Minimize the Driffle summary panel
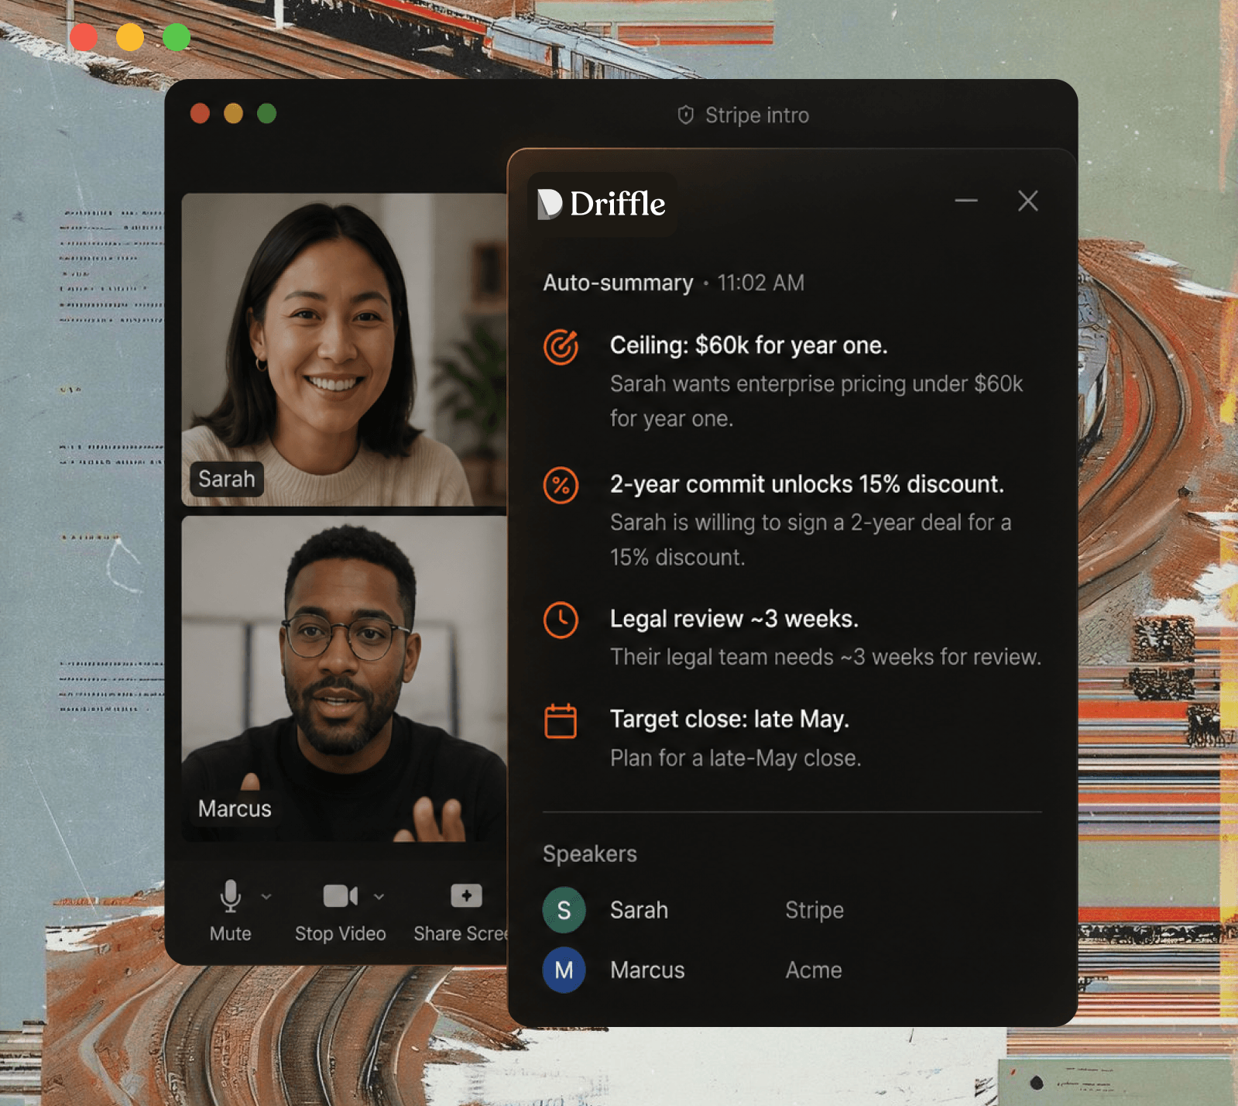Viewport: 1238px width, 1106px height. point(966,201)
